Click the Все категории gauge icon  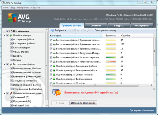pyautogui.click(x=11, y=31)
